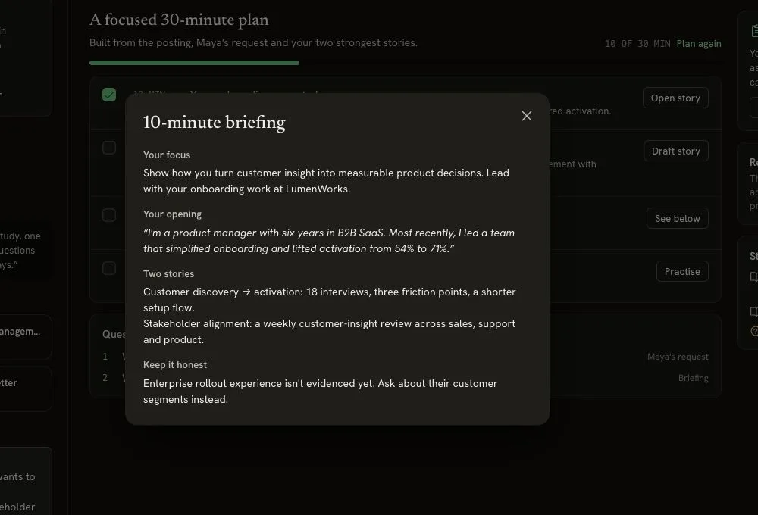Tick the checkbox beside See below
Screen dimensions: 758x515
tap(109, 215)
